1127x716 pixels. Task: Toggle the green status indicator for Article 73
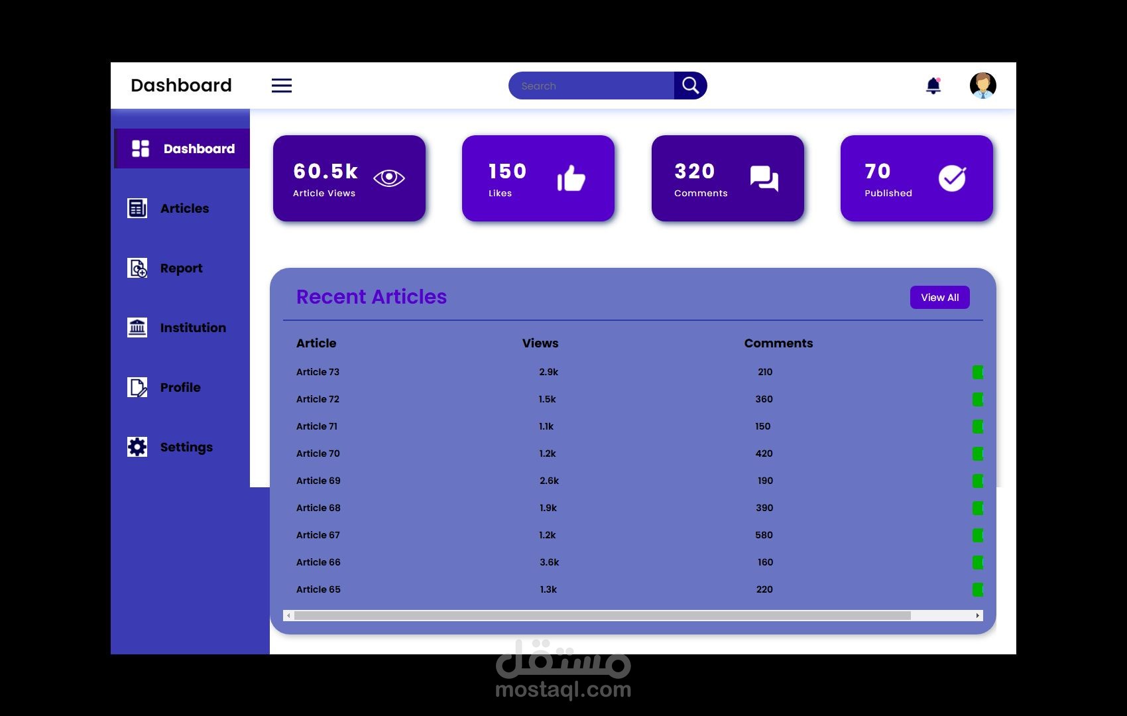[979, 372]
